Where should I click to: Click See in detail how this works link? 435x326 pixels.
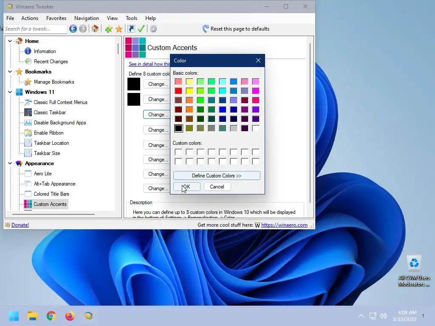point(149,64)
